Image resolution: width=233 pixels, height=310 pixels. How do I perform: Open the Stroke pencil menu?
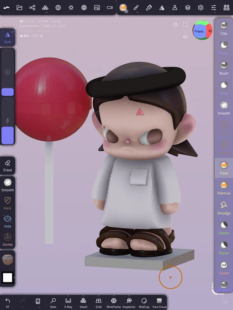coord(136,8)
